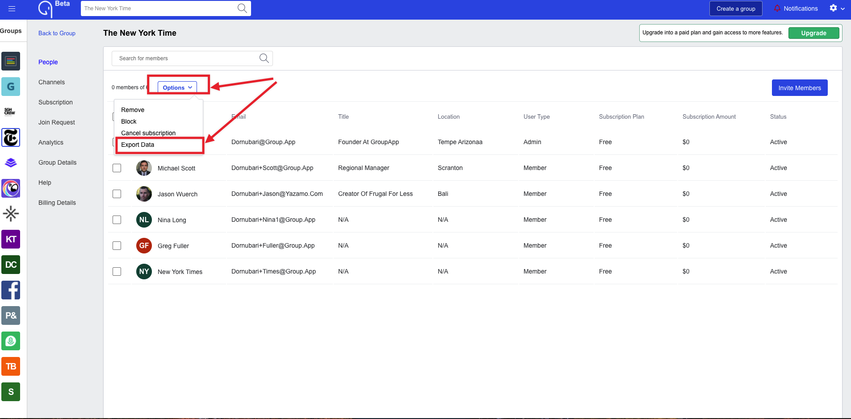Focus the top bar group search field
The width and height of the screenshot is (851, 419).
coord(166,8)
